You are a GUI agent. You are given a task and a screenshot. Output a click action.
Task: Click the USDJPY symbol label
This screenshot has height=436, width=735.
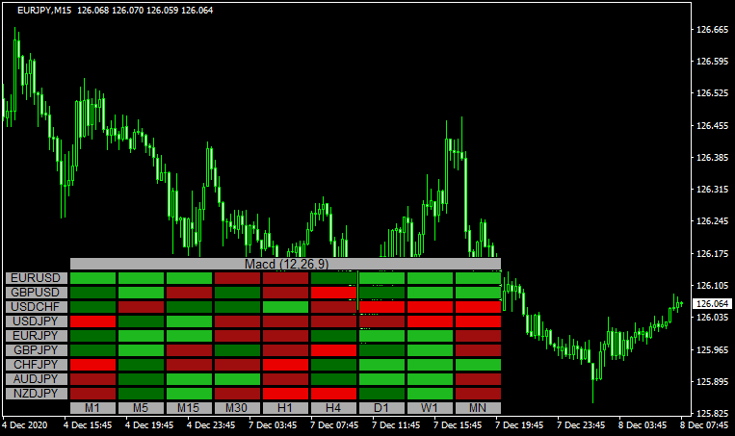(37, 321)
